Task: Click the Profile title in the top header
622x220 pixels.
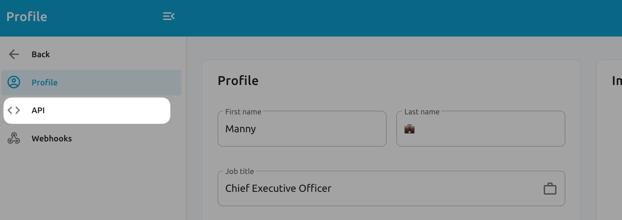Action: tap(27, 17)
